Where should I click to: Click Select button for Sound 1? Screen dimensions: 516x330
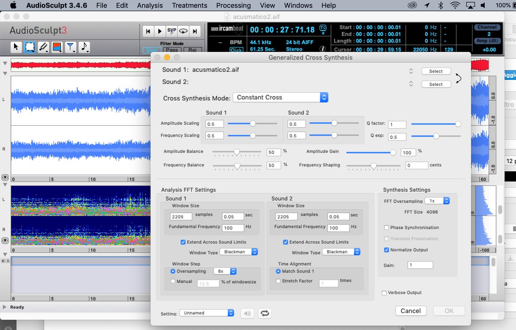point(436,71)
